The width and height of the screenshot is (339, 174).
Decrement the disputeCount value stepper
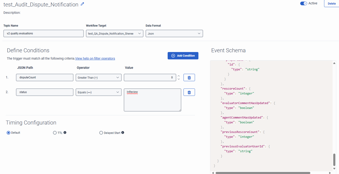click(x=179, y=79)
